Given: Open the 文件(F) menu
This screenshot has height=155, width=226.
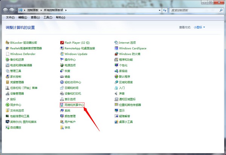Looking at the screenshot, I should coord(10,17).
